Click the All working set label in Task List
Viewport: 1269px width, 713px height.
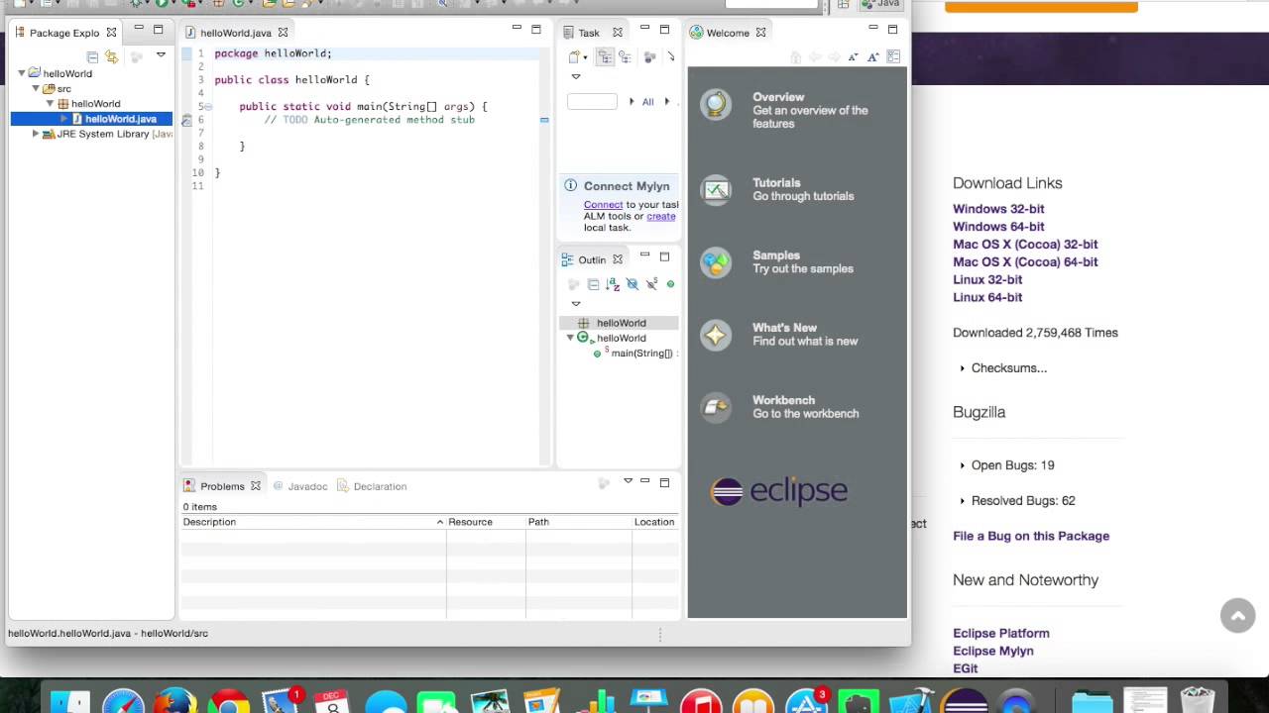pos(647,102)
